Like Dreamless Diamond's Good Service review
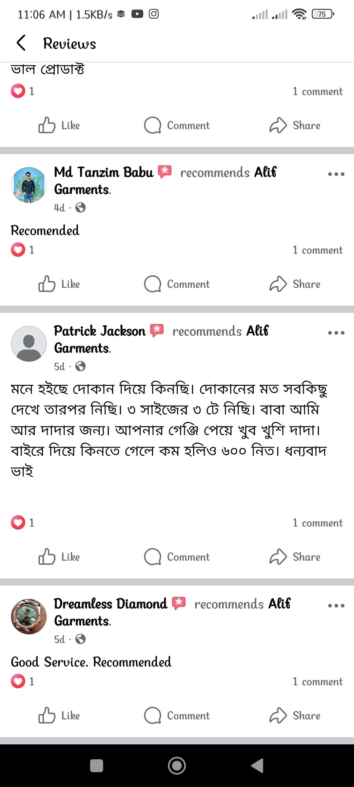The width and height of the screenshot is (354, 787). pyautogui.click(x=59, y=716)
